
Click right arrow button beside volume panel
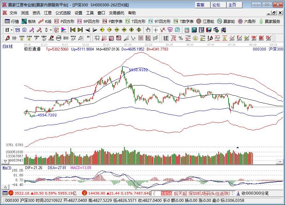point(280,161)
